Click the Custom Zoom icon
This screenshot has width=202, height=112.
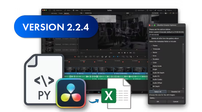coord(131,57)
